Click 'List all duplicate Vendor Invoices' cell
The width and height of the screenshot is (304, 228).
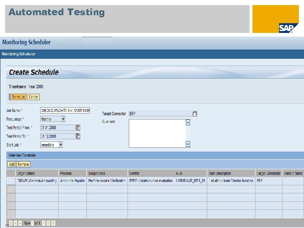pyautogui.click(x=231, y=181)
